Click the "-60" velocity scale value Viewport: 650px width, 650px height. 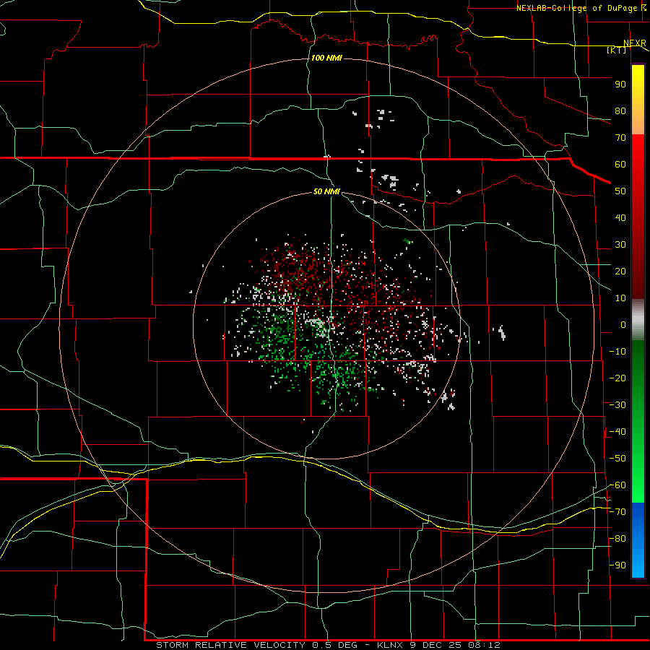point(617,485)
